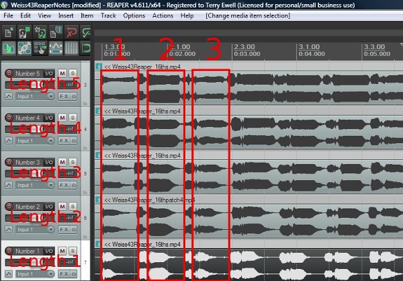
Task: Open the FX chain on track Number 4
Action: point(64,140)
